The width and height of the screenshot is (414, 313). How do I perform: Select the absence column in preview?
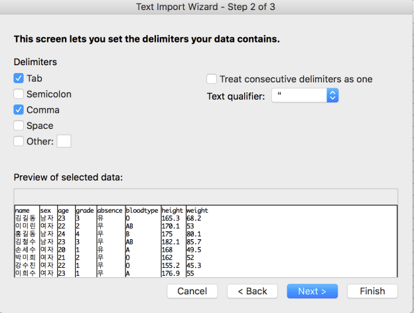[111, 241]
